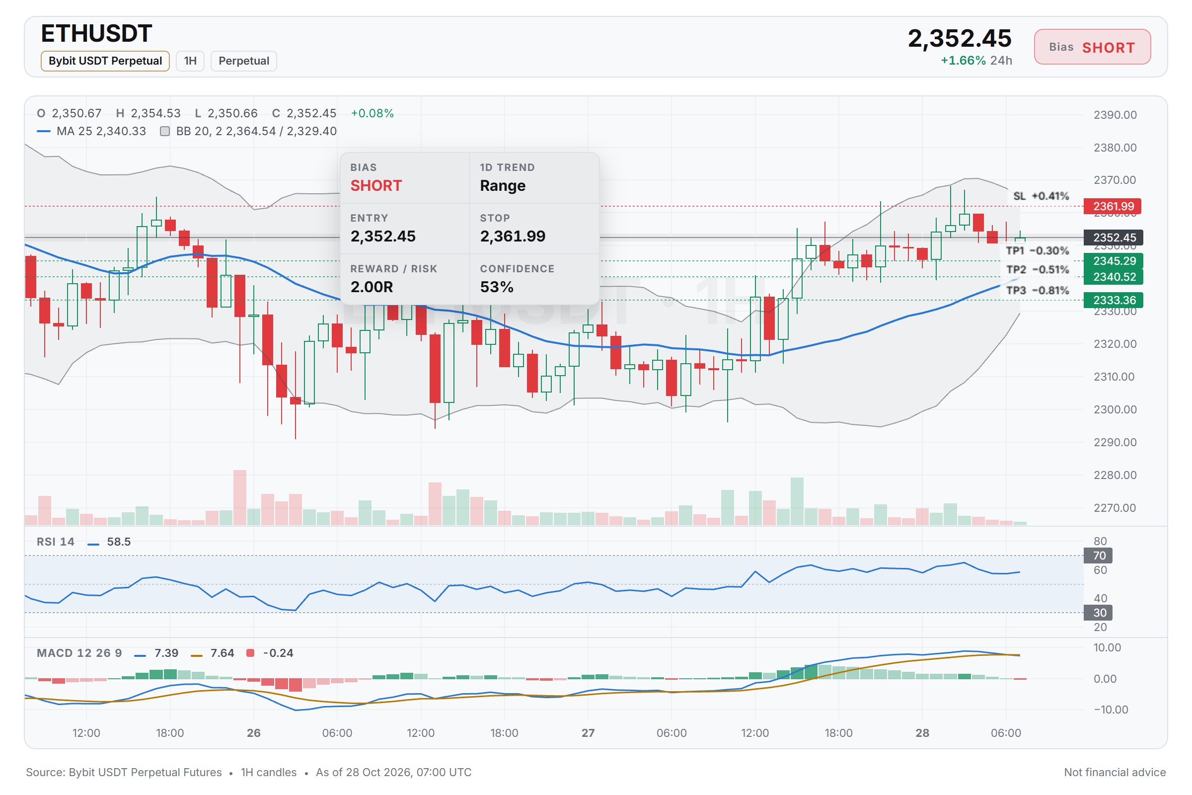1192x795 pixels.
Task: Click the +0.08% candle change value
Action: pos(372,113)
